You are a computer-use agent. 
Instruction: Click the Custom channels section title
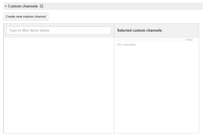pos(23,6)
